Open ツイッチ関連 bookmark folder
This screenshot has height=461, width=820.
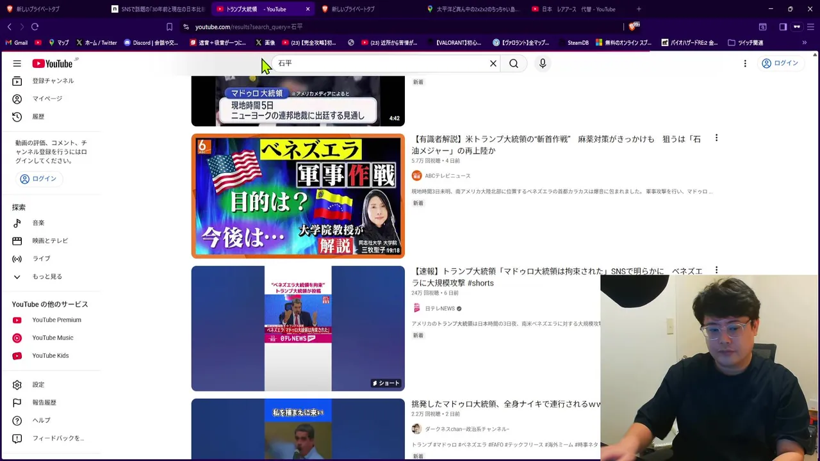coord(745,43)
